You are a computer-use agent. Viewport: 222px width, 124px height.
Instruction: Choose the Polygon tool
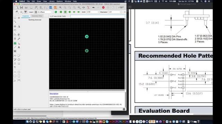click(x=19, y=72)
